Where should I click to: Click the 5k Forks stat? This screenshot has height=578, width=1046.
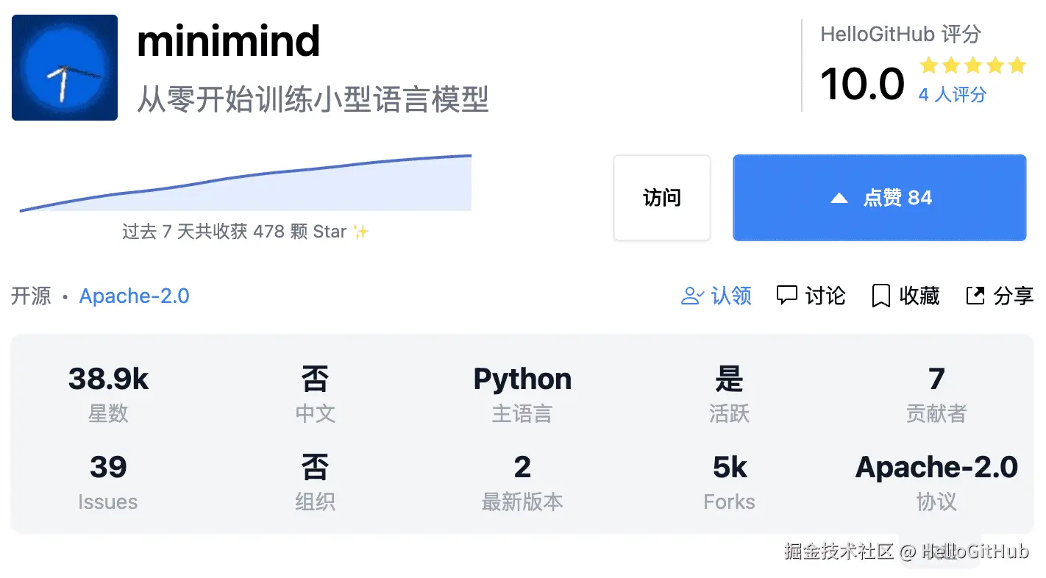click(x=729, y=468)
